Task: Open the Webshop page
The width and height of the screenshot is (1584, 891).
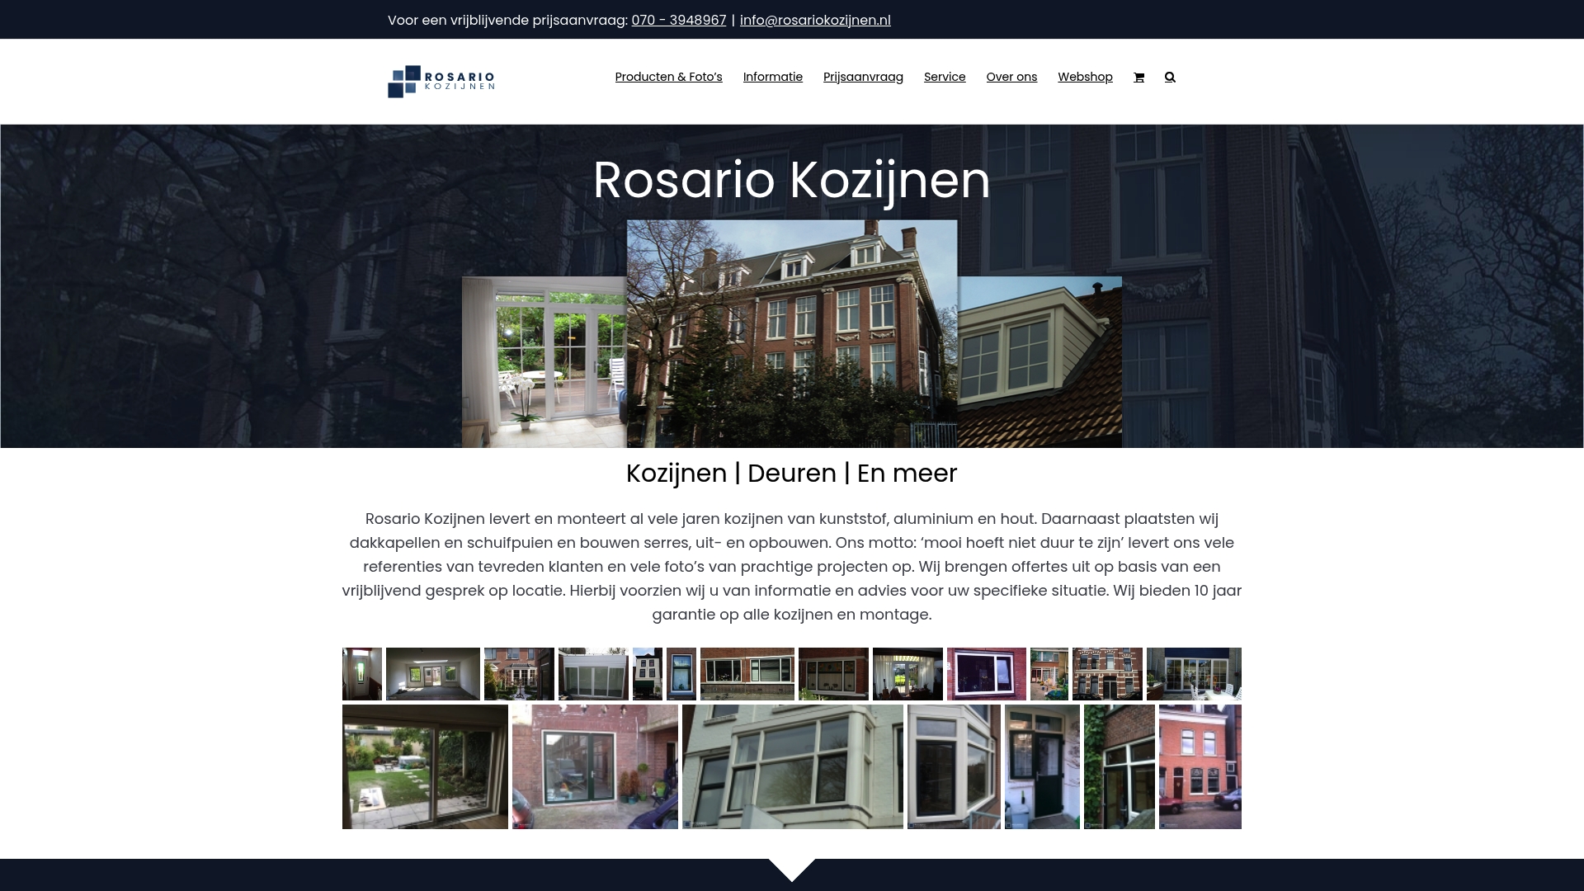Action: (x=1085, y=77)
